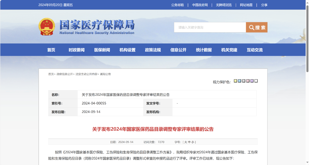This screenshot has width=309, height=165.
Task: Open the 互动交流 navigation item
Action: 255,50
